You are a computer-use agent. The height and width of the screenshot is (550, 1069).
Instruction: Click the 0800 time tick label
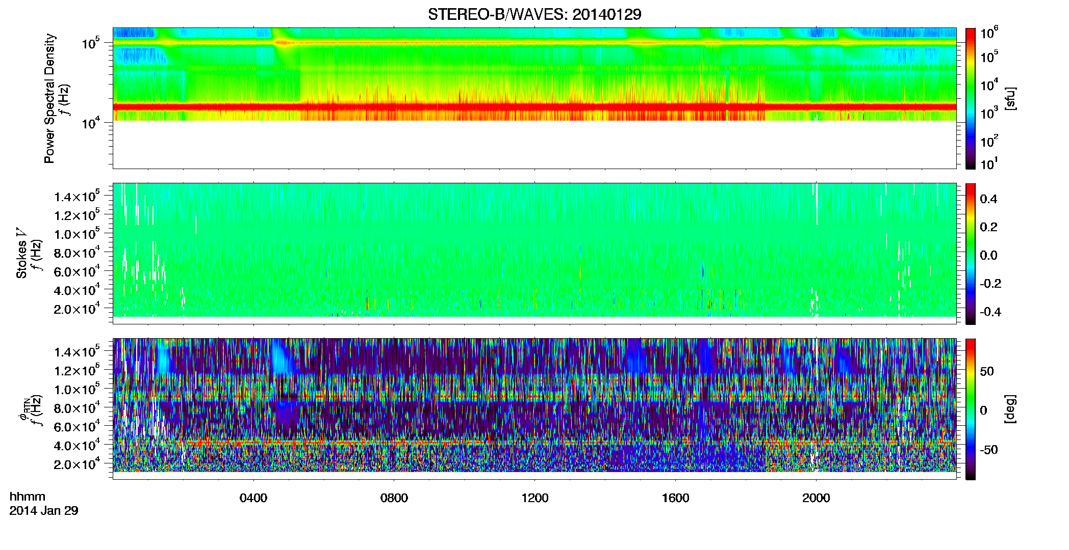click(x=394, y=498)
